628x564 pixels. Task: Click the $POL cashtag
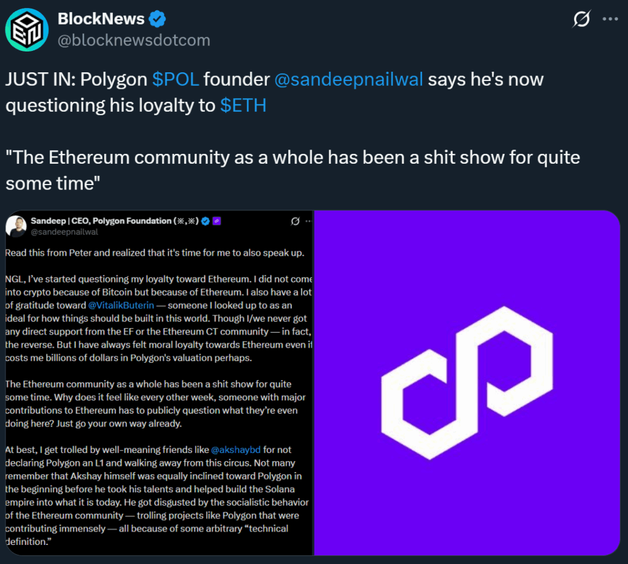pos(175,79)
